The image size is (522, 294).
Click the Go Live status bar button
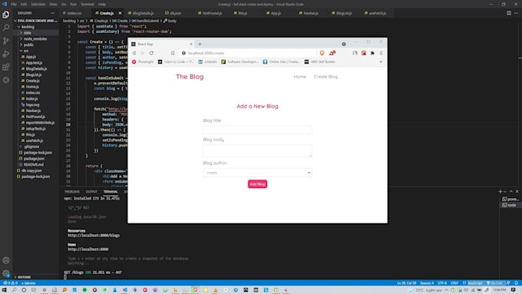click(x=494, y=283)
